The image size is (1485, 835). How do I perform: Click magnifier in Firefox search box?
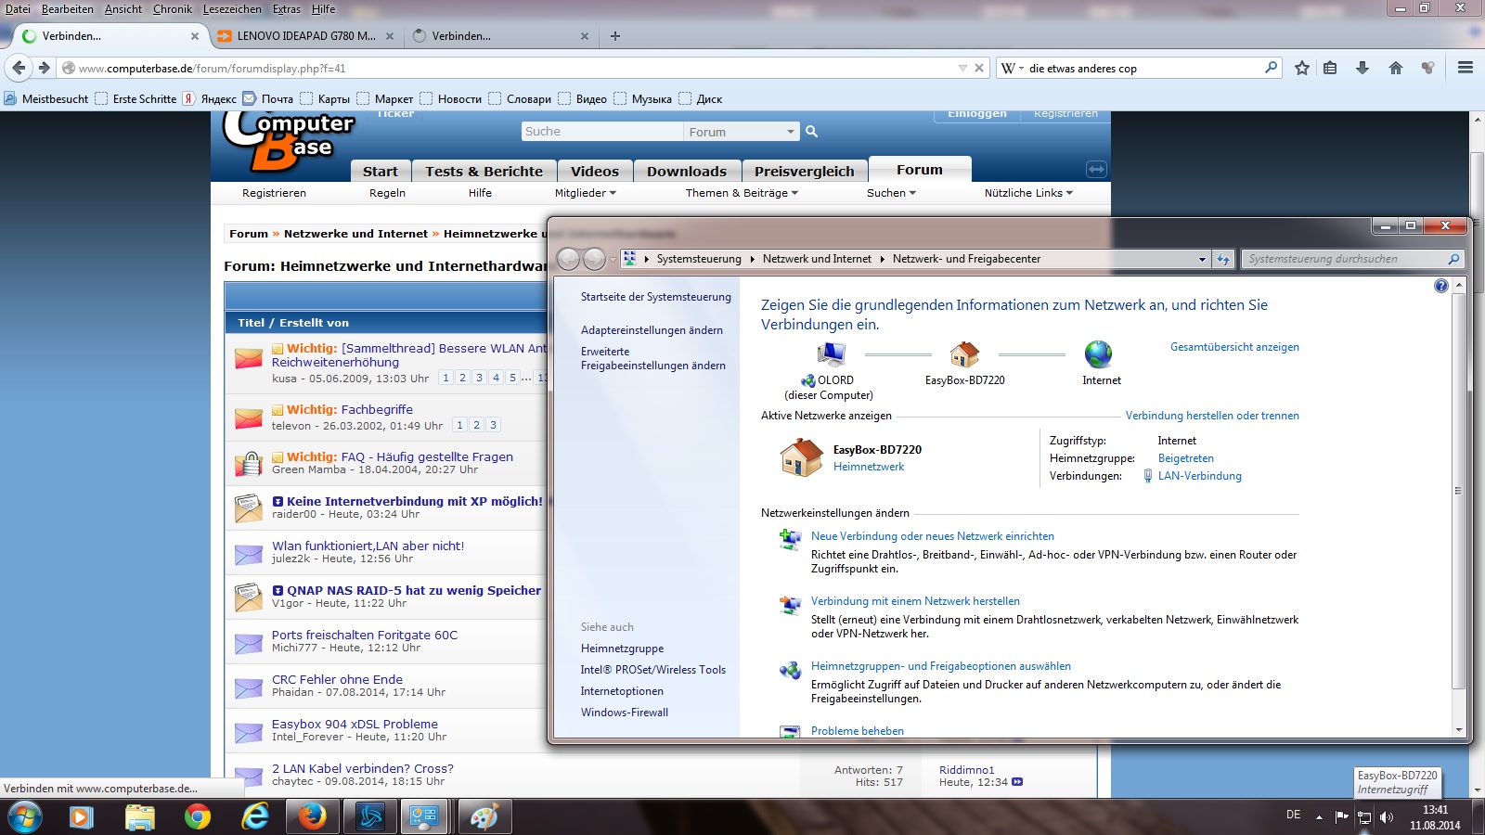click(x=1271, y=67)
